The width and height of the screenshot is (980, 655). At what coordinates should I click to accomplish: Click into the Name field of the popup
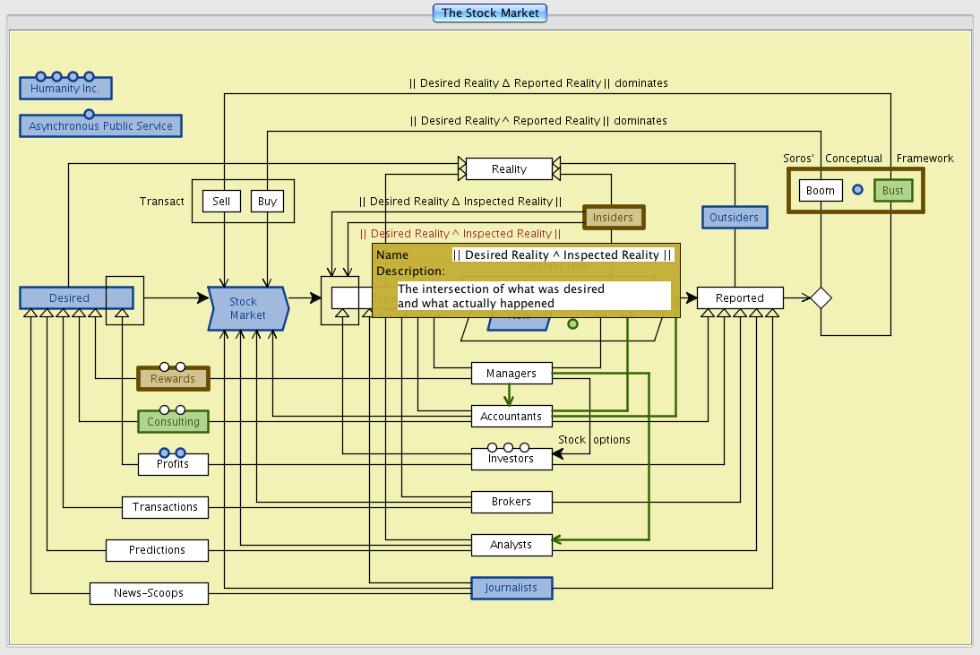point(563,255)
